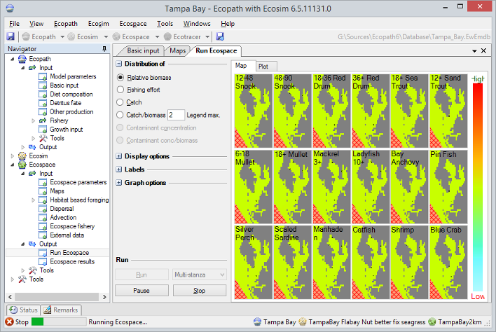
Task: Choose the Catch radio button
Action: [120, 102]
